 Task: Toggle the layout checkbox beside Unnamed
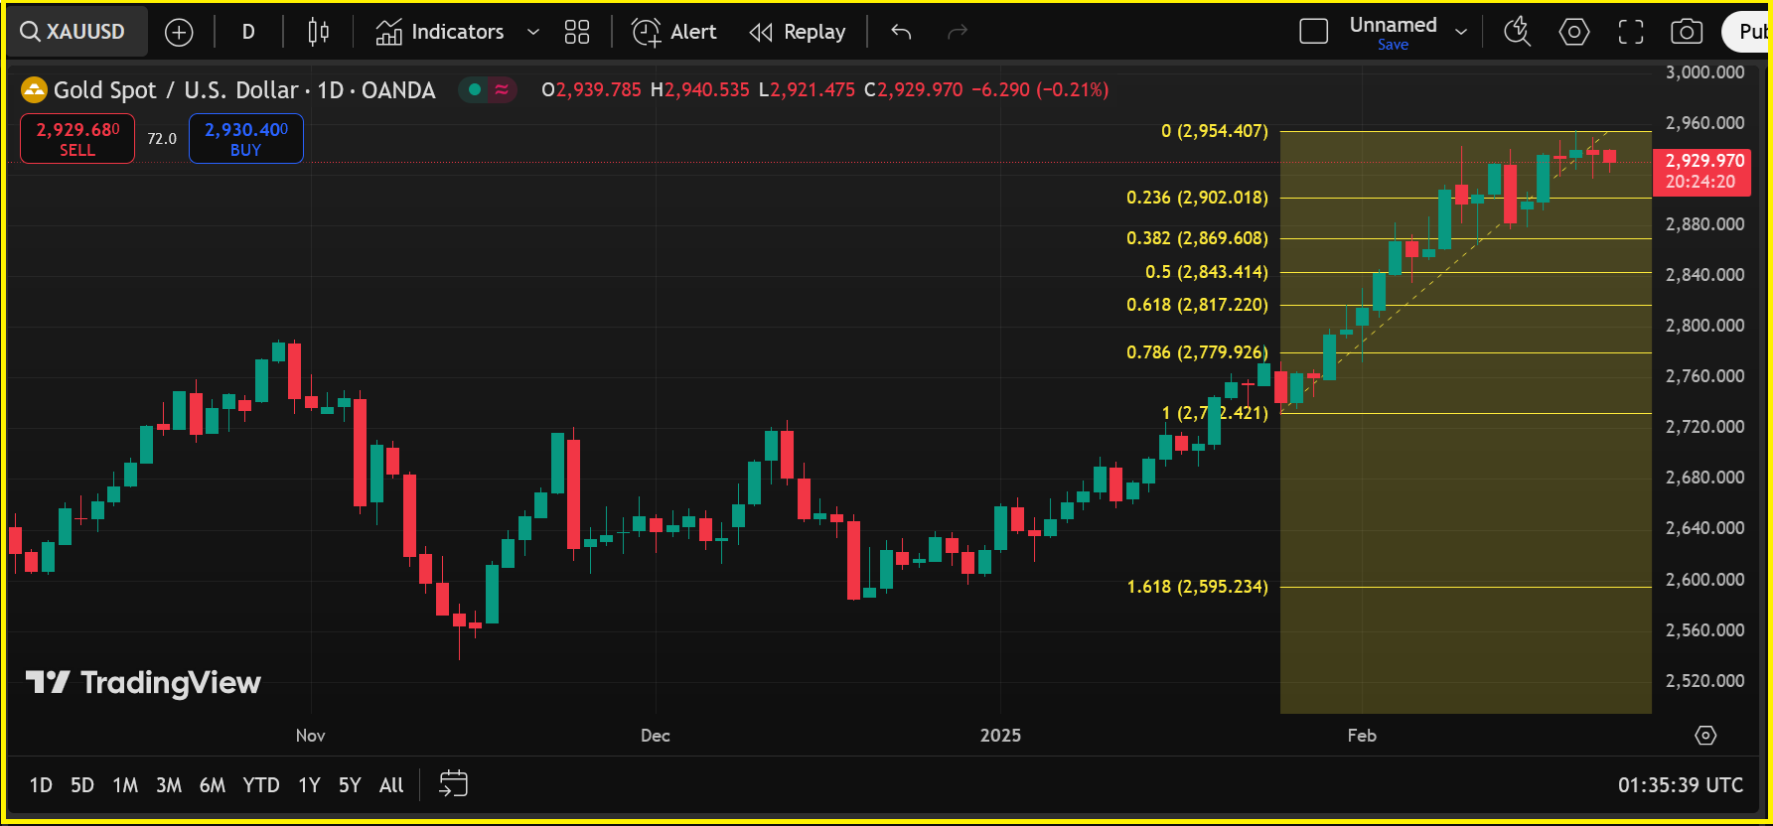[1313, 33]
